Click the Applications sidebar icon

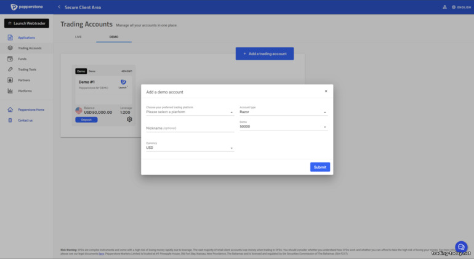tap(10, 38)
